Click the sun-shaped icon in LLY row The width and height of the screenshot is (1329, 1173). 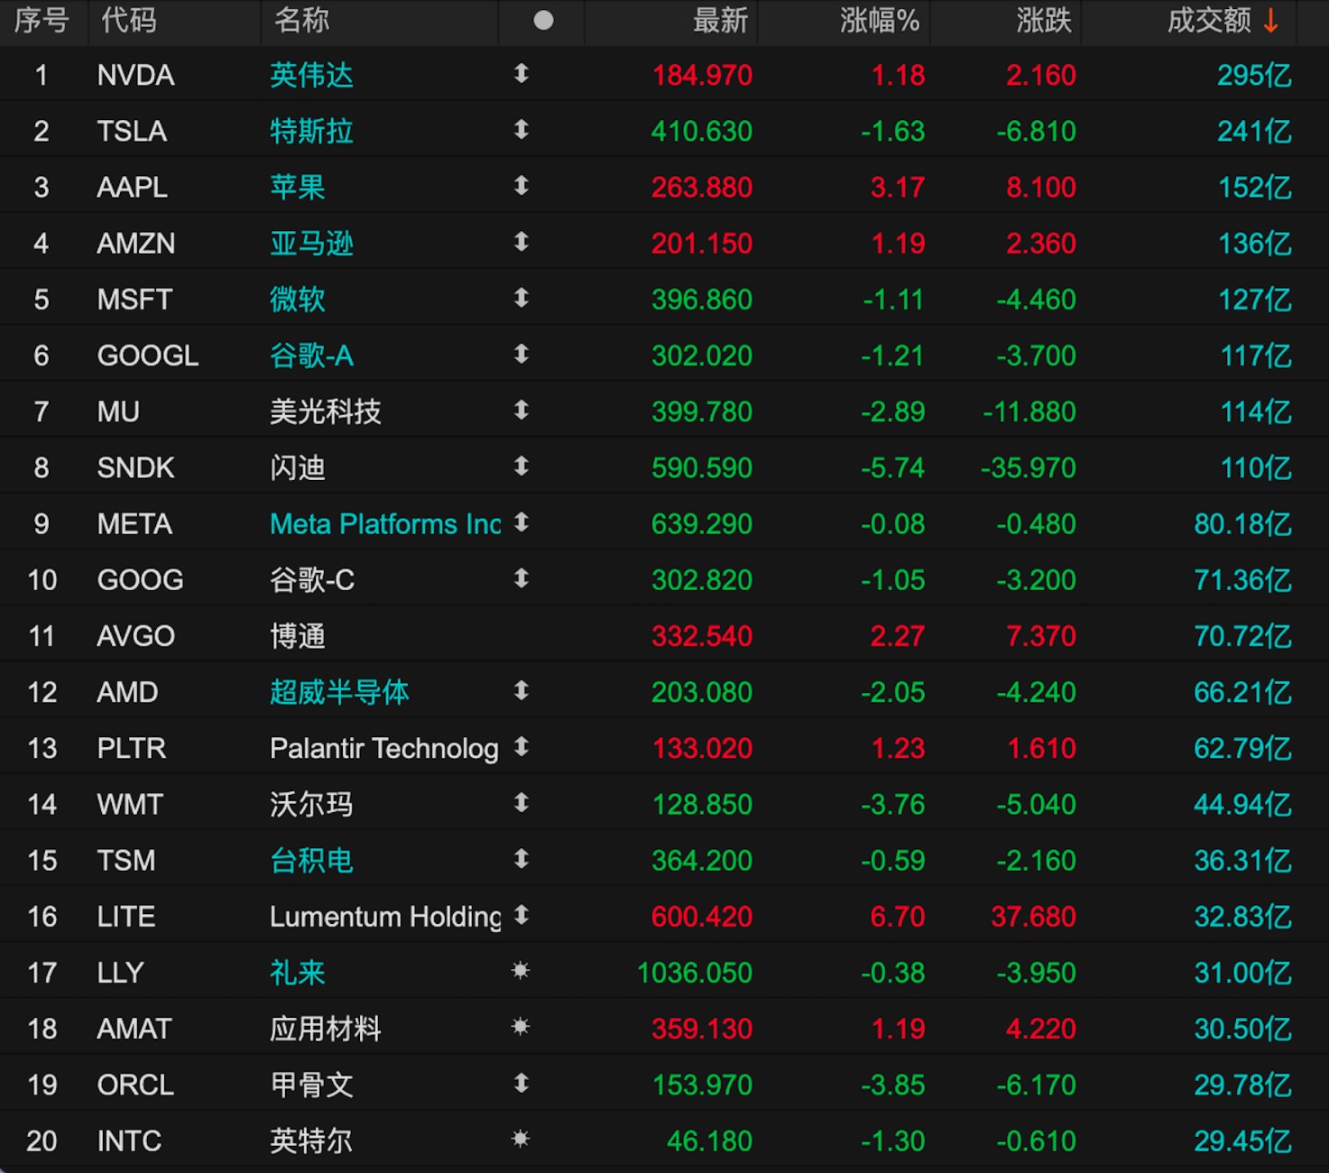pyautogui.click(x=521, y=971)
